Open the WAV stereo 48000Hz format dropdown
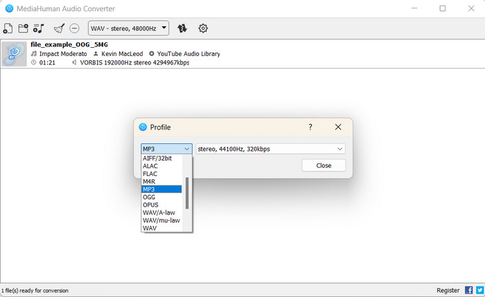This screenshot has width=485, height=297. click(x=128, y=28)
